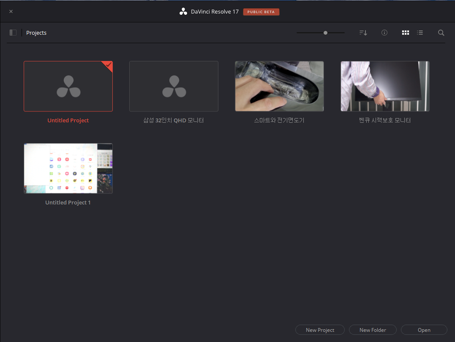This screenshot has height=342, width=455.
Task: Click the New Folder button
Action: coord(373,330)
